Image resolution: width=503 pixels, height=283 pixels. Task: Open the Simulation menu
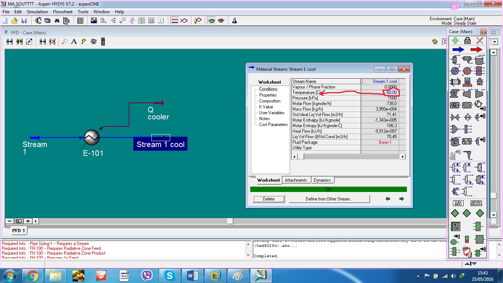[x=37, y=11]
